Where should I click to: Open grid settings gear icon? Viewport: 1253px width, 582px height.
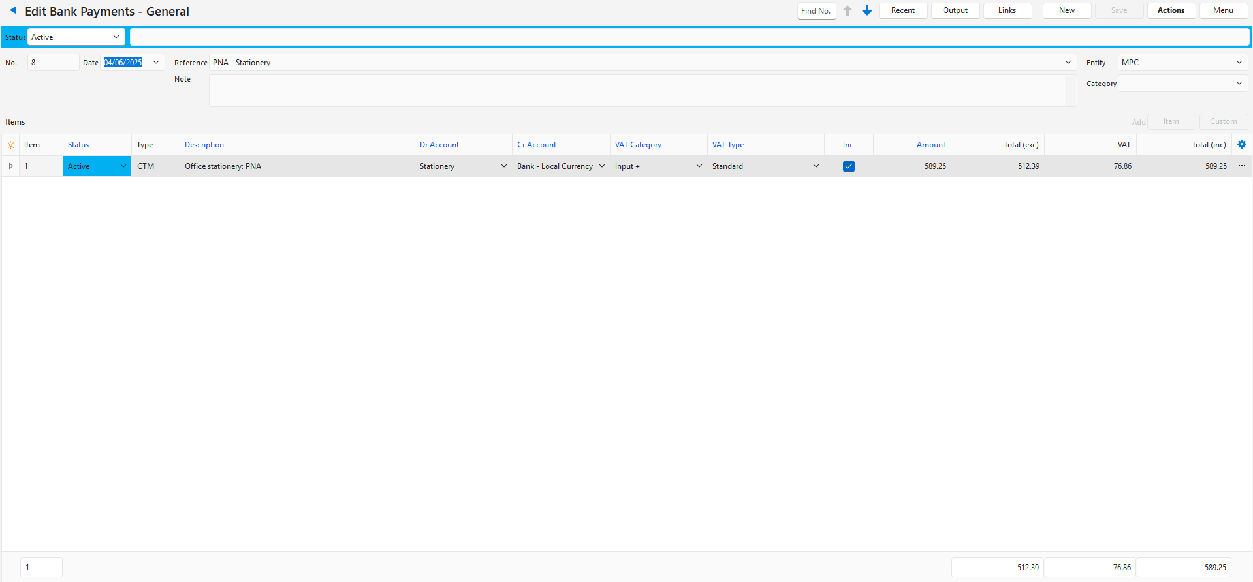coord(1241,145)
